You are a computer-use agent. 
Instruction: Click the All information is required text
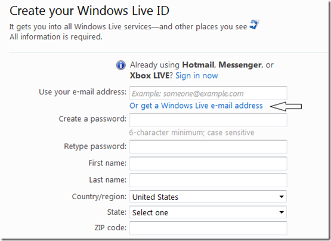coord(56,37)
